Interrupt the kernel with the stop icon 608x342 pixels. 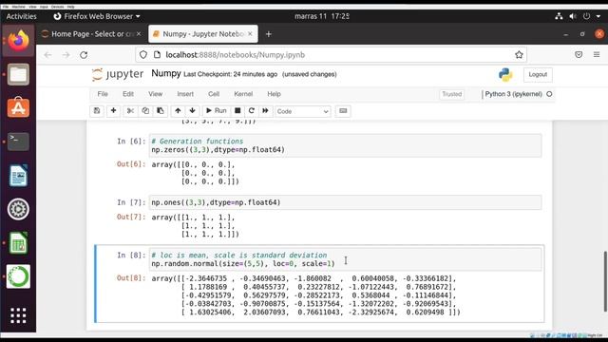click(237, 111)
